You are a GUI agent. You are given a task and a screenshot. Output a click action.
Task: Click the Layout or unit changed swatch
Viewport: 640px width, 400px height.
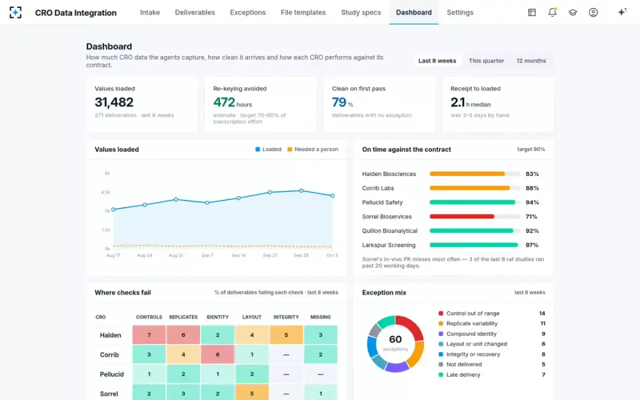point(441,344)
